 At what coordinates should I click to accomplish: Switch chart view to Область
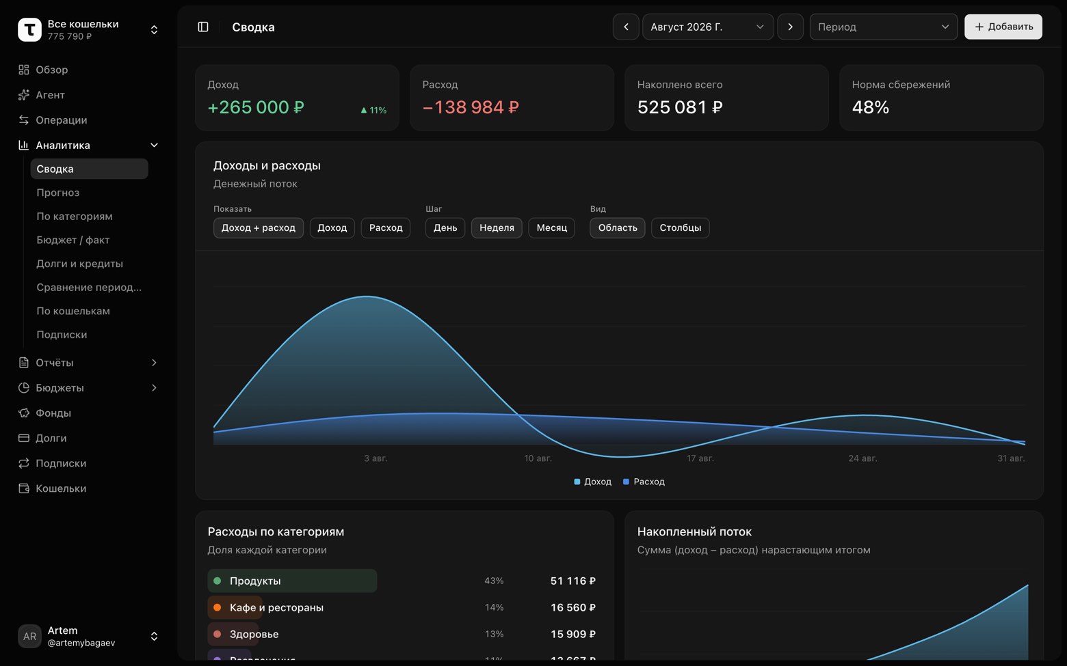click(x=618, y=227)
